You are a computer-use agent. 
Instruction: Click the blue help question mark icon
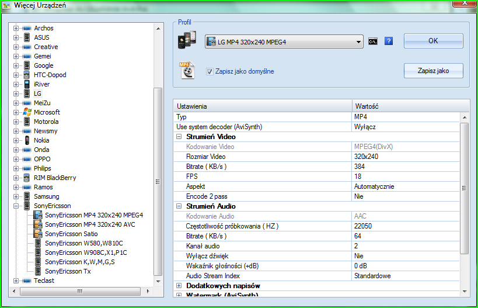click(x=389, y=41)
